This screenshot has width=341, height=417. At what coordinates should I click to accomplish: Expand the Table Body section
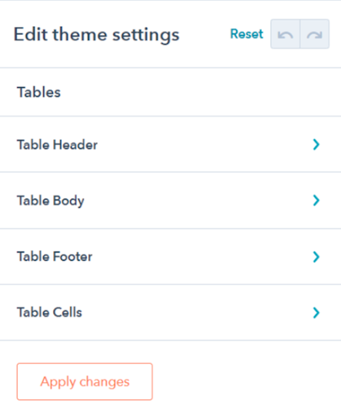[x=170, y=200]
